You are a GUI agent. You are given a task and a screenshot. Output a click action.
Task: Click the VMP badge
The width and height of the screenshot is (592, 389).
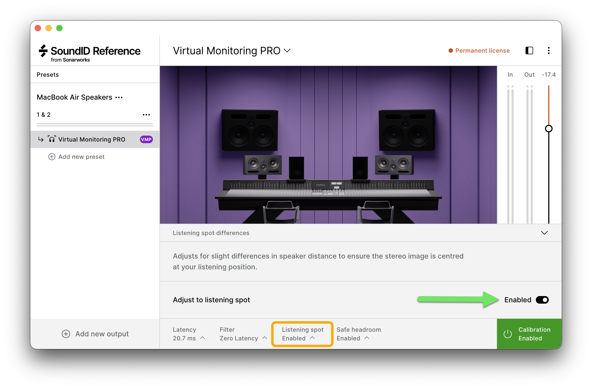(x=146, y=139)
